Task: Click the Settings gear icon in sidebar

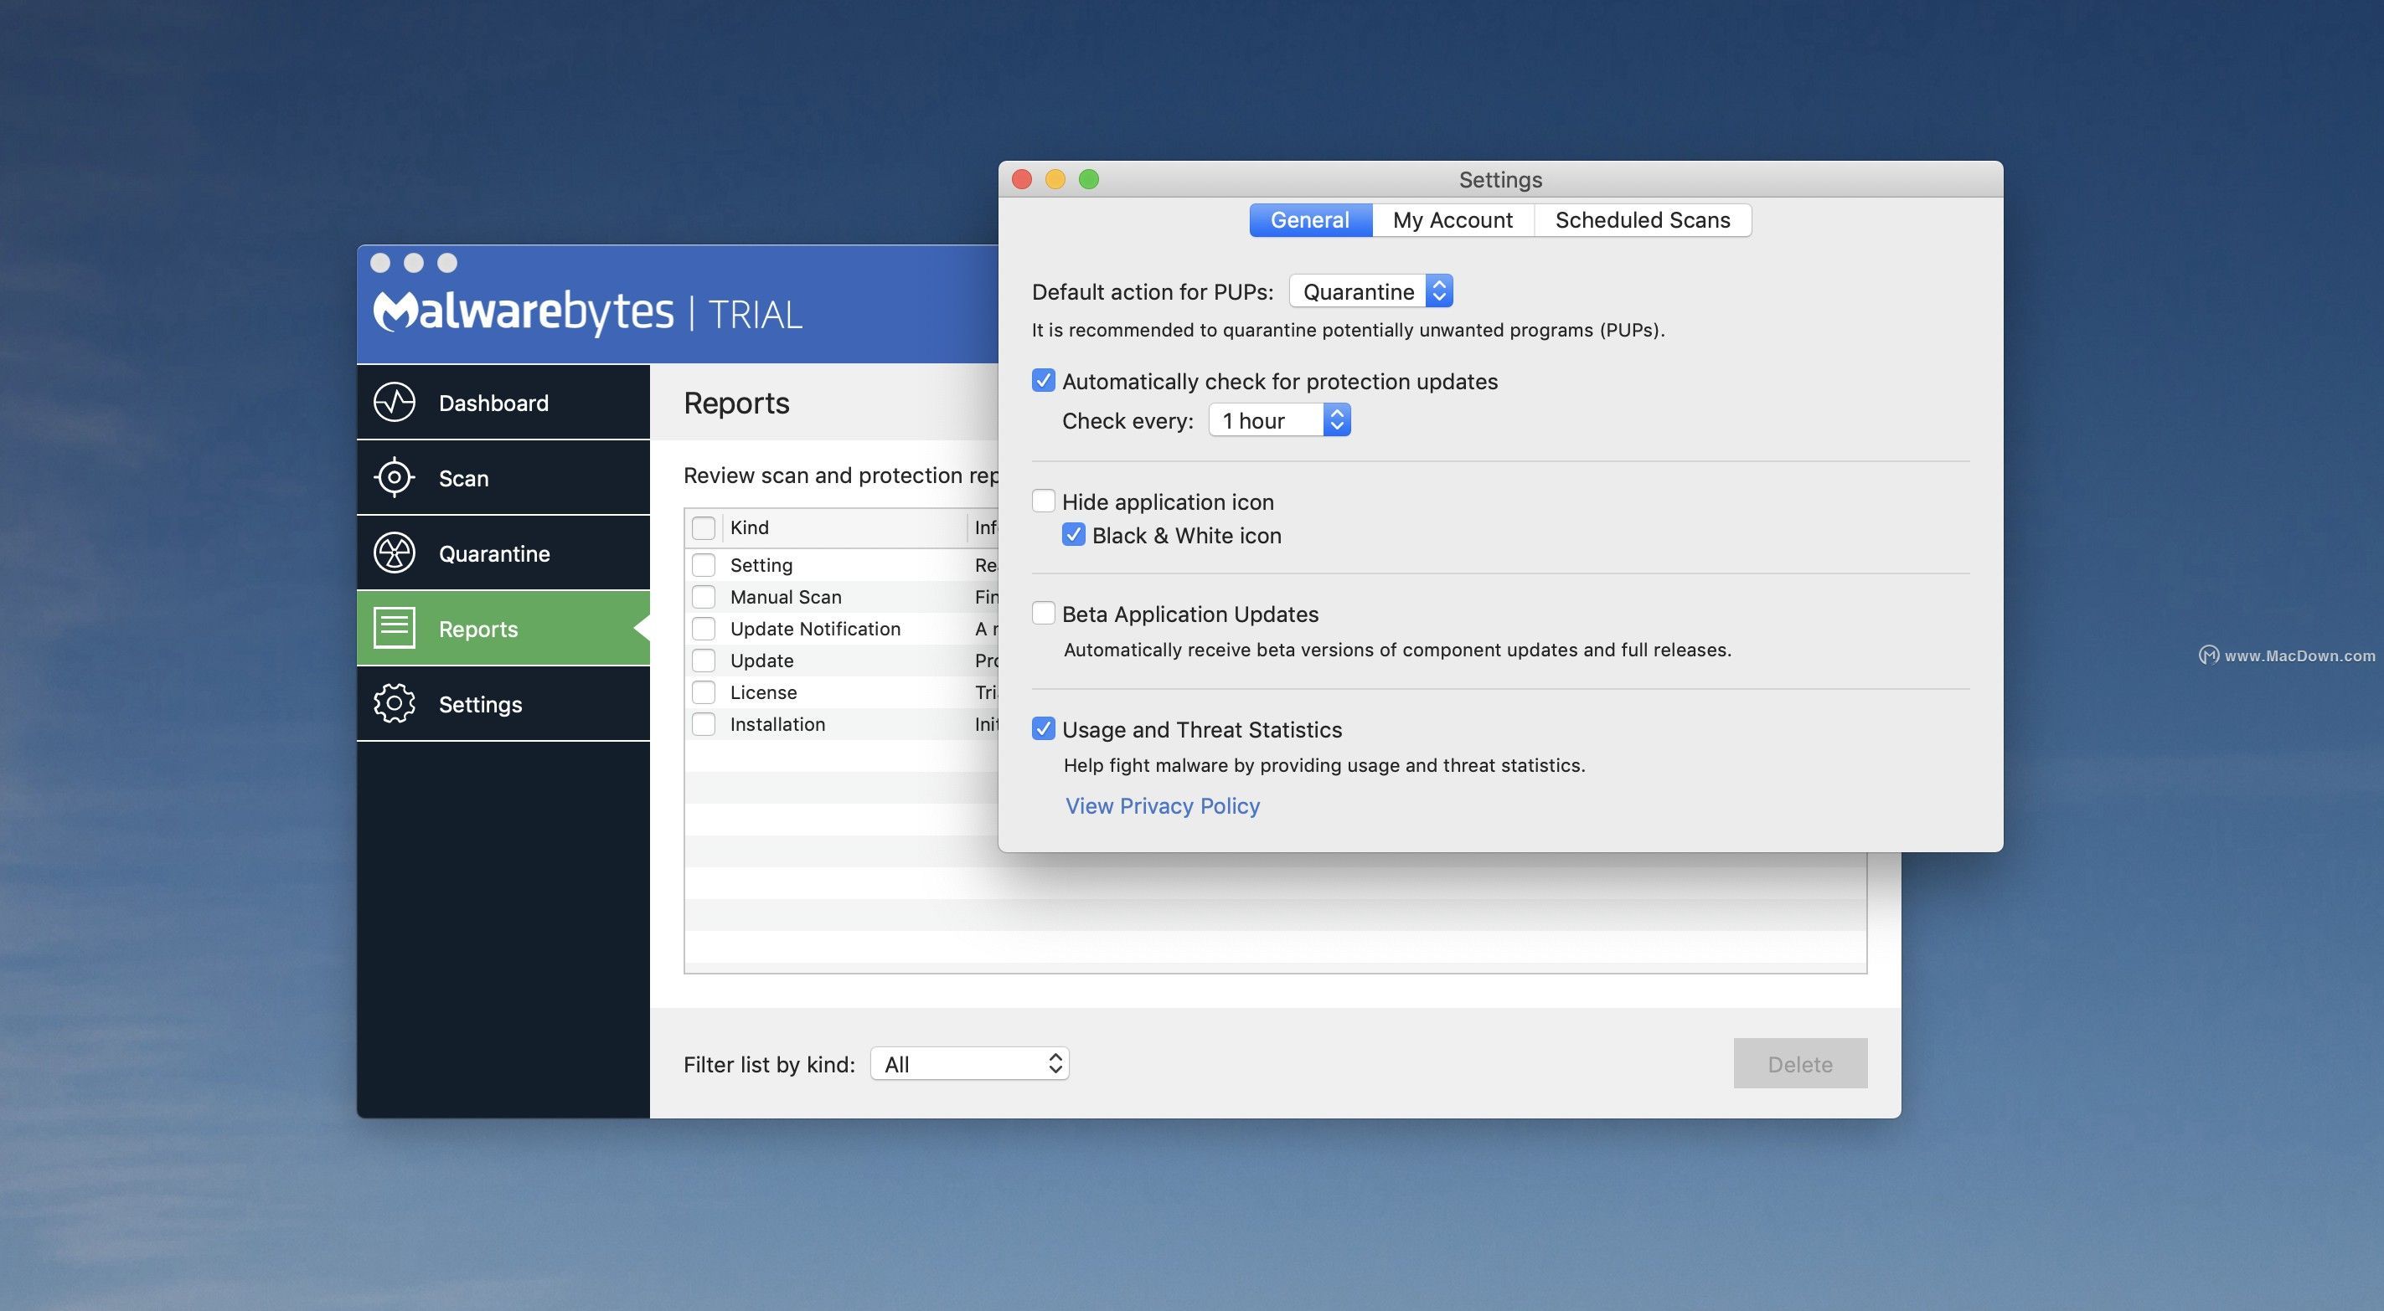Action: (x=395, y=704)
